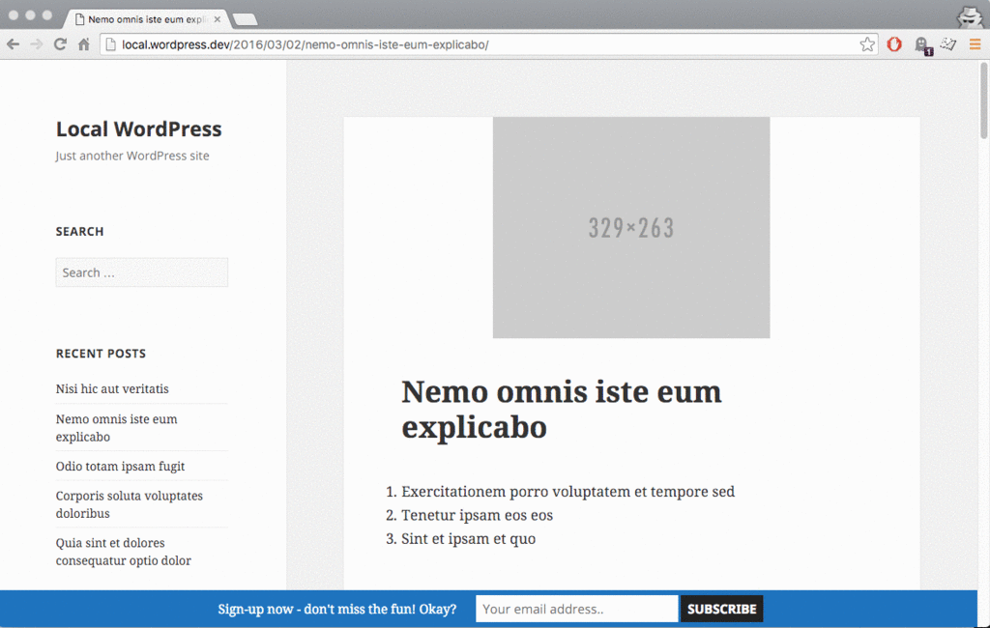
Task: Click the 329×263 placeholder featured image
Action: point(630,228)
